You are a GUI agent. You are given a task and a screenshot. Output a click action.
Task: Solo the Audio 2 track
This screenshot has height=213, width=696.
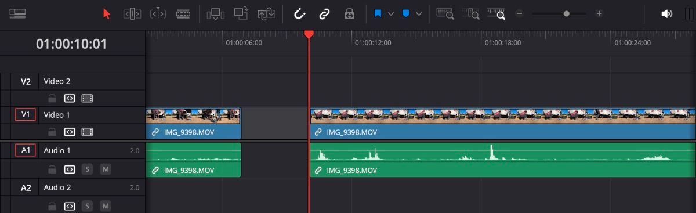coord(88,206)
